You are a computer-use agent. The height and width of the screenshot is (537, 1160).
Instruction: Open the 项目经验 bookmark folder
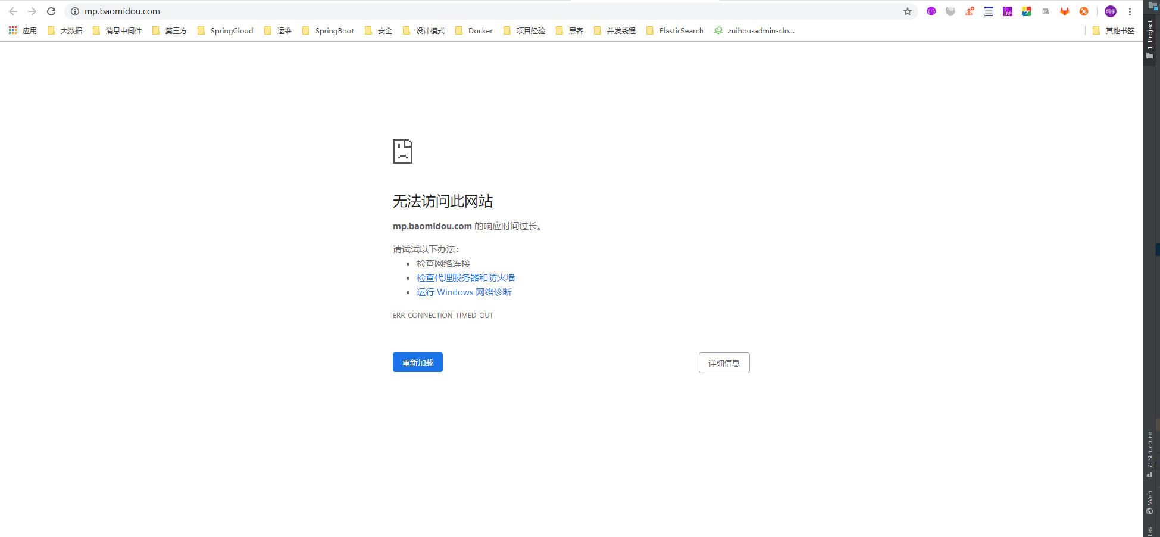524,30
